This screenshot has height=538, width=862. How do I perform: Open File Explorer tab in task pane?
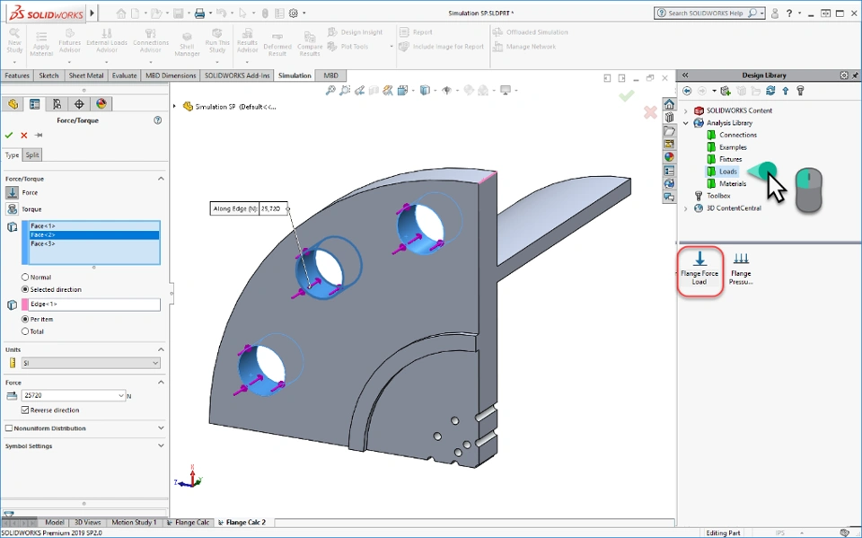point(669,131)
